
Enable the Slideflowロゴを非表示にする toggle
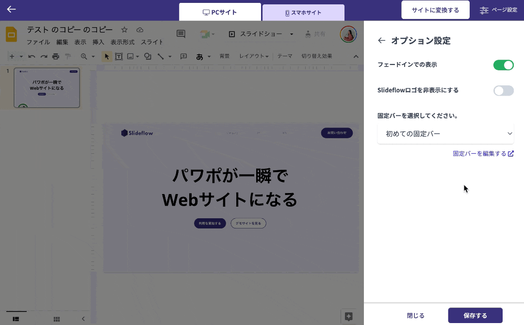tap(503, 90)
